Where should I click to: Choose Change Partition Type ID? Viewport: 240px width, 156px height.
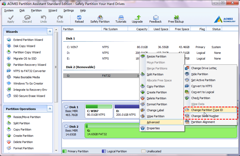click(207, 110)
